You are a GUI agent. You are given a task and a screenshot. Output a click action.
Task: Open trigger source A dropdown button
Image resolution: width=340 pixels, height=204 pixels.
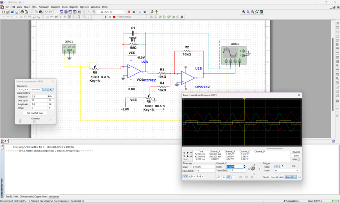tap(294, 177)
